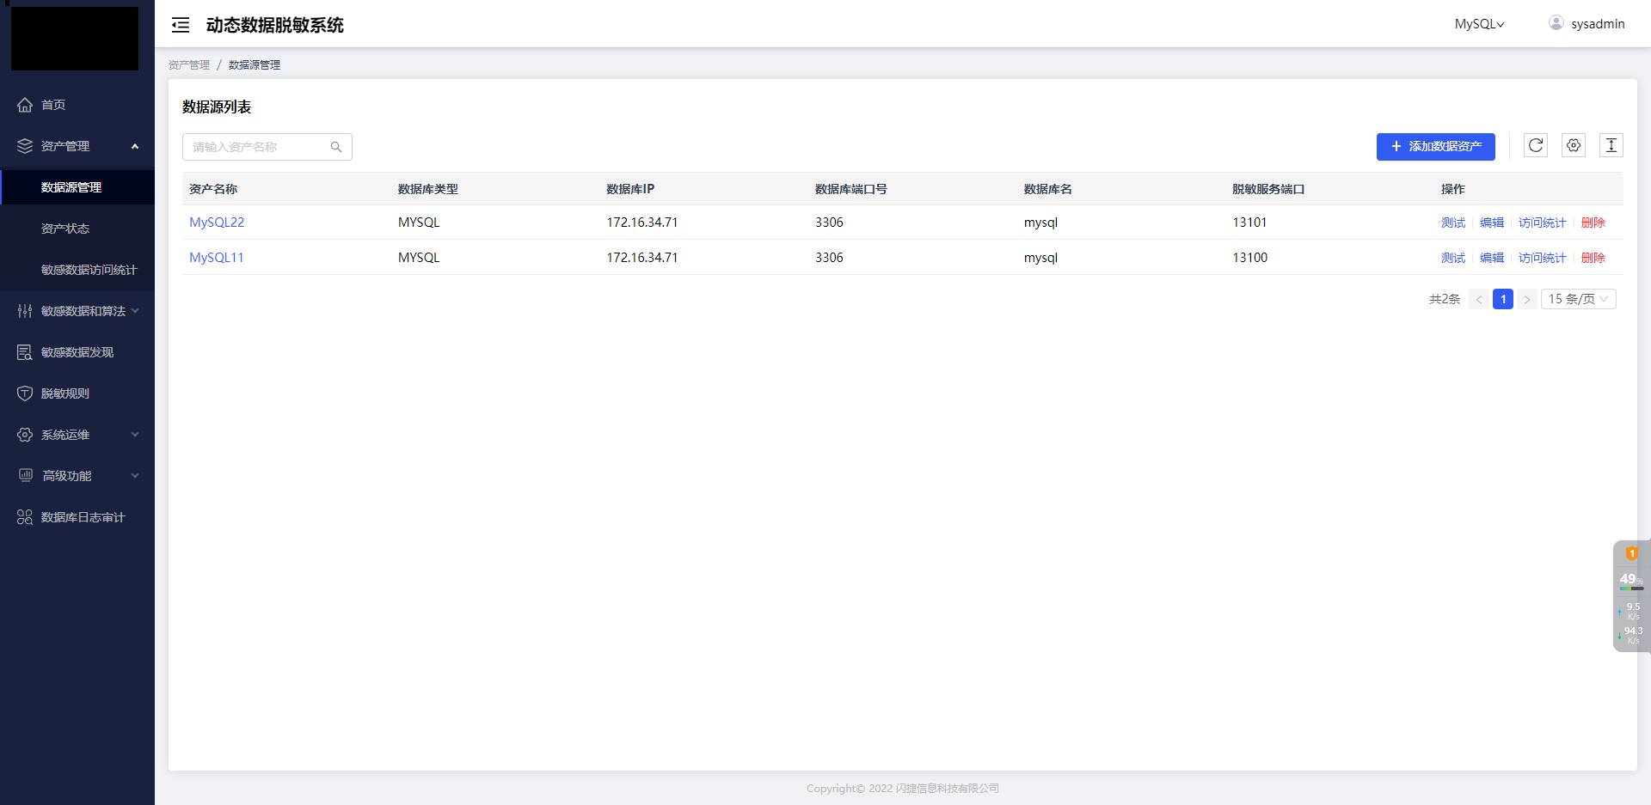Click 资产名称 column header
This screenshot has width=1651, height=805.
pos(213,189)
